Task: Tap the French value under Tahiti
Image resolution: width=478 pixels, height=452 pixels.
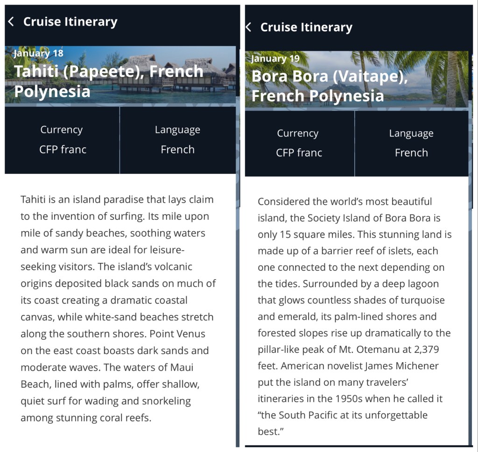Action: (x=177, y=150)
